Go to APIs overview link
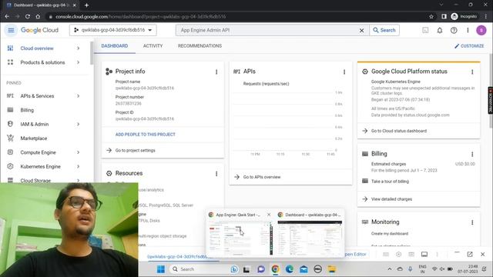Screen dimensions: 493x277 pyautogui.click(x=262, y=177)
